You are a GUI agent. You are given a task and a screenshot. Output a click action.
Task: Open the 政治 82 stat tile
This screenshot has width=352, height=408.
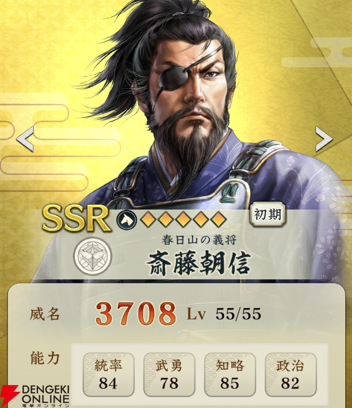290,375
